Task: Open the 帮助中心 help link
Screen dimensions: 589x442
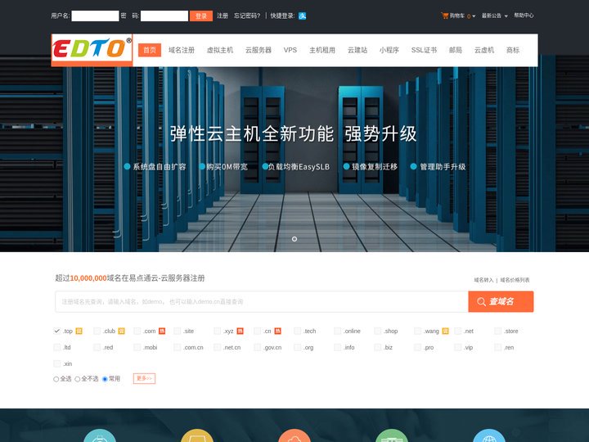Action: [524, 16]
